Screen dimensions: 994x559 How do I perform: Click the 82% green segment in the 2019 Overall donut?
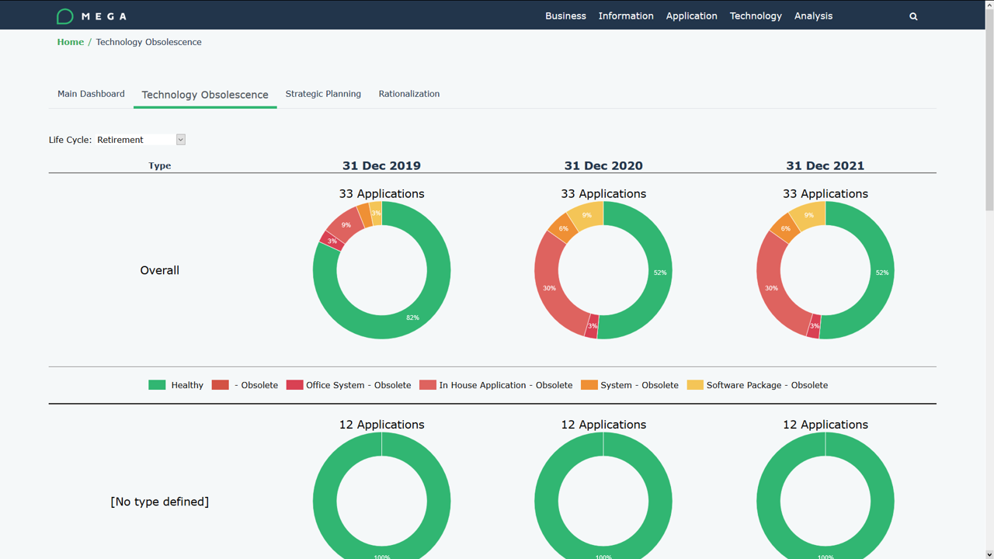point(412,317)
